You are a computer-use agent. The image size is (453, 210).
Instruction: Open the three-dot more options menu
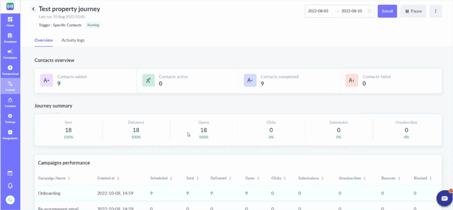coord(435,11)
